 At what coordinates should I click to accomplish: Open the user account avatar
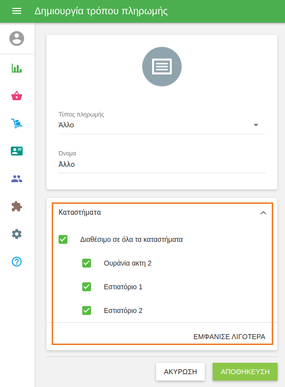[17, 39]
